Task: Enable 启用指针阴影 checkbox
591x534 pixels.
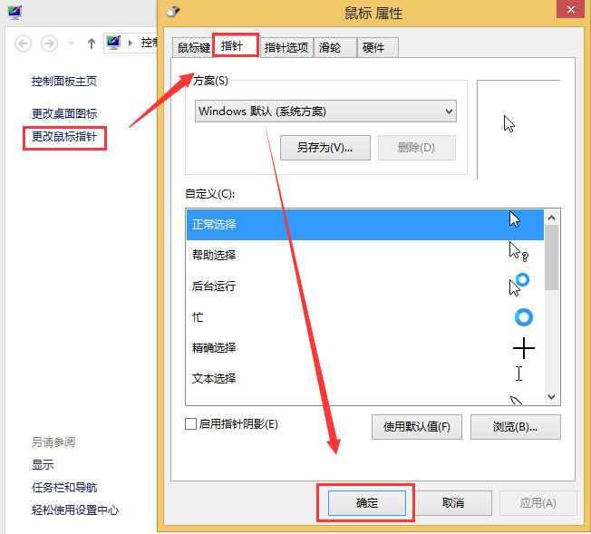Action: (190, 424)
